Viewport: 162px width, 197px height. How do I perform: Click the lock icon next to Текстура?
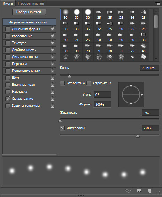click(x=53, y=43)
